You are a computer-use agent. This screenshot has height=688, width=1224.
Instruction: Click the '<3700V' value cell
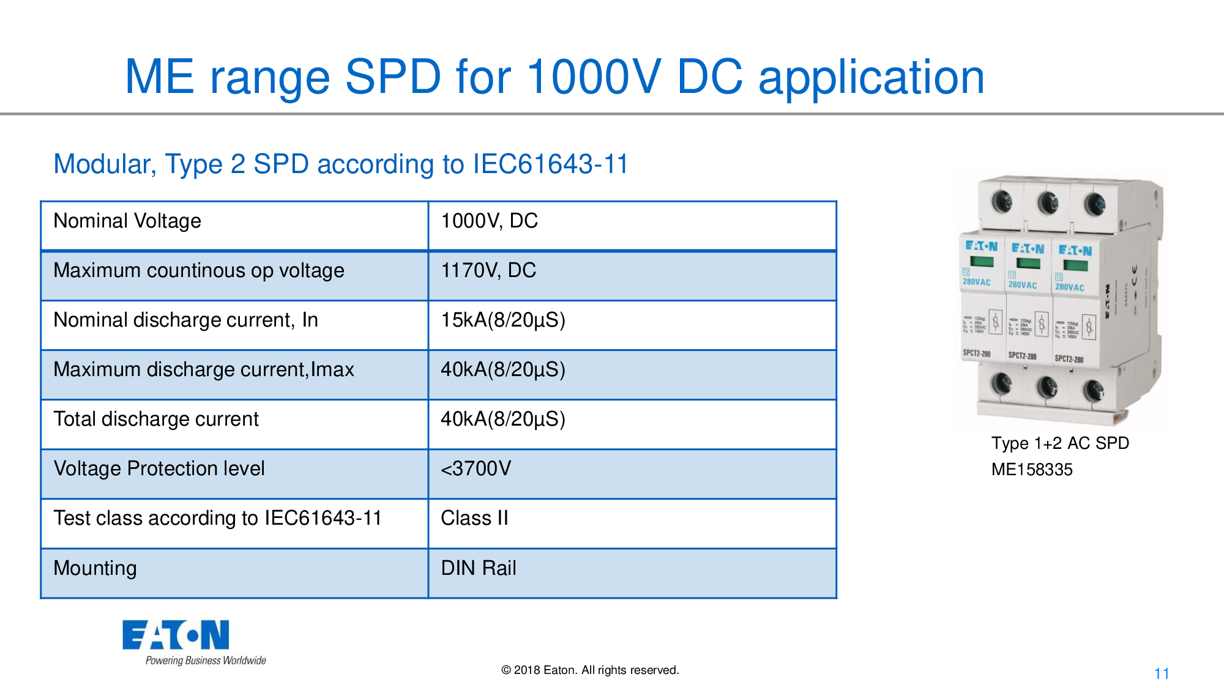click(x=632, y=474)
